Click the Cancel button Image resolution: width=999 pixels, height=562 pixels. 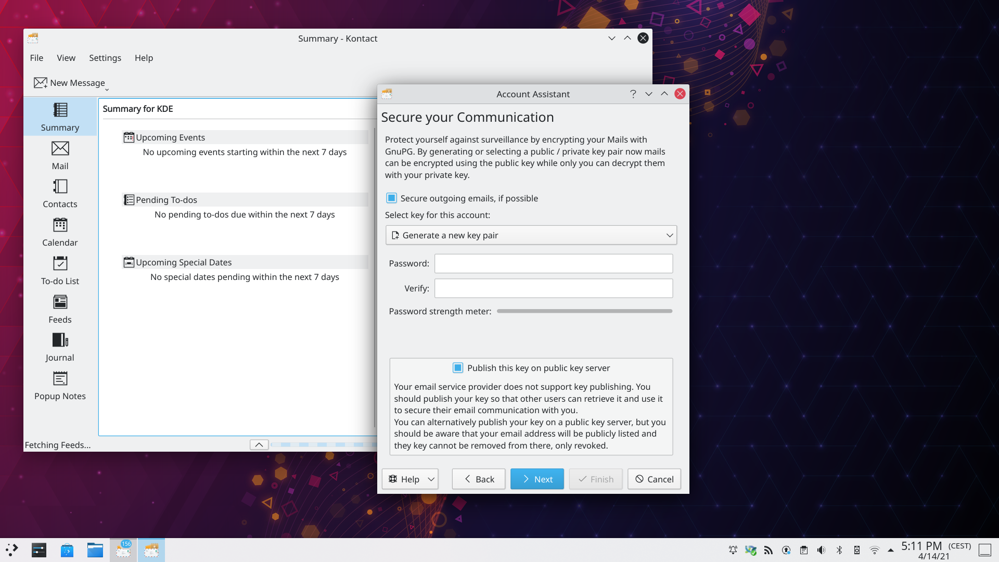(x=654, y=479)
